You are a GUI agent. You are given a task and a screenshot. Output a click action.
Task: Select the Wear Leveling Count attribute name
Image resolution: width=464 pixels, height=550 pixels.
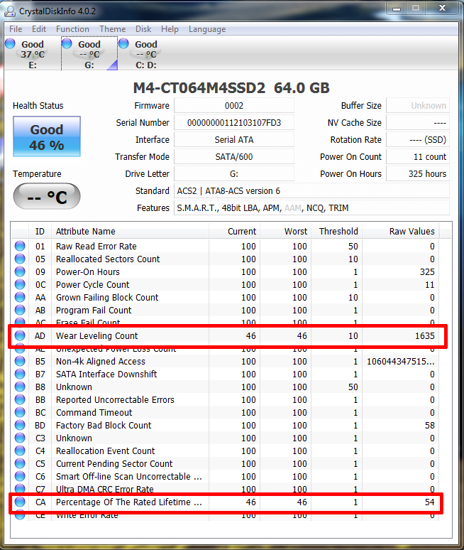coord(97,335)
